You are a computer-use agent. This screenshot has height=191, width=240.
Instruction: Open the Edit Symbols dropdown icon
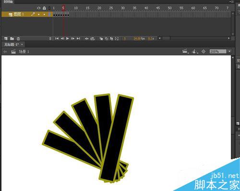point(195,51)
